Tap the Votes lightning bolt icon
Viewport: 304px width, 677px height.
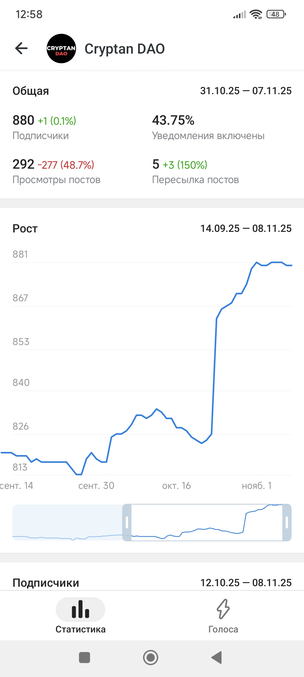(223, 609)
